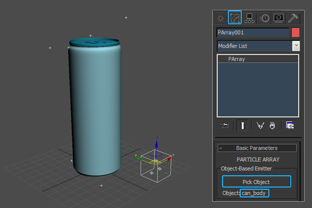The width and height of the screenshot is (312, 208).
Task: Open the Motion panel tab
Action: (x=265, y=18)
